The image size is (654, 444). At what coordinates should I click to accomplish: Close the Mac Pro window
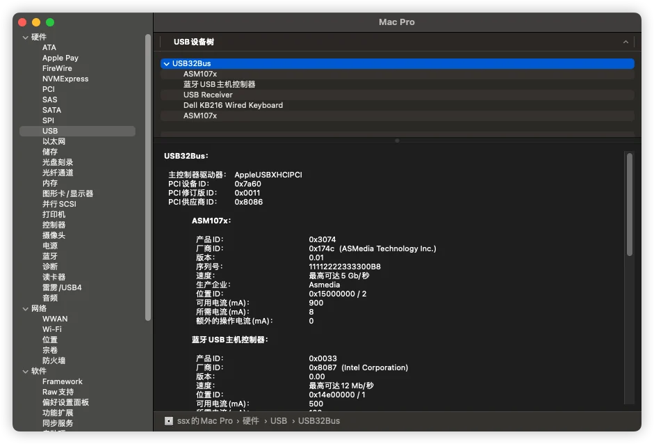(22, 22)
